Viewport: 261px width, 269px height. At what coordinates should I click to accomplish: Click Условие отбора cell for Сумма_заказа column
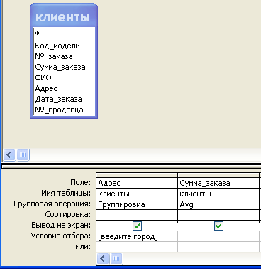[218, 236]
